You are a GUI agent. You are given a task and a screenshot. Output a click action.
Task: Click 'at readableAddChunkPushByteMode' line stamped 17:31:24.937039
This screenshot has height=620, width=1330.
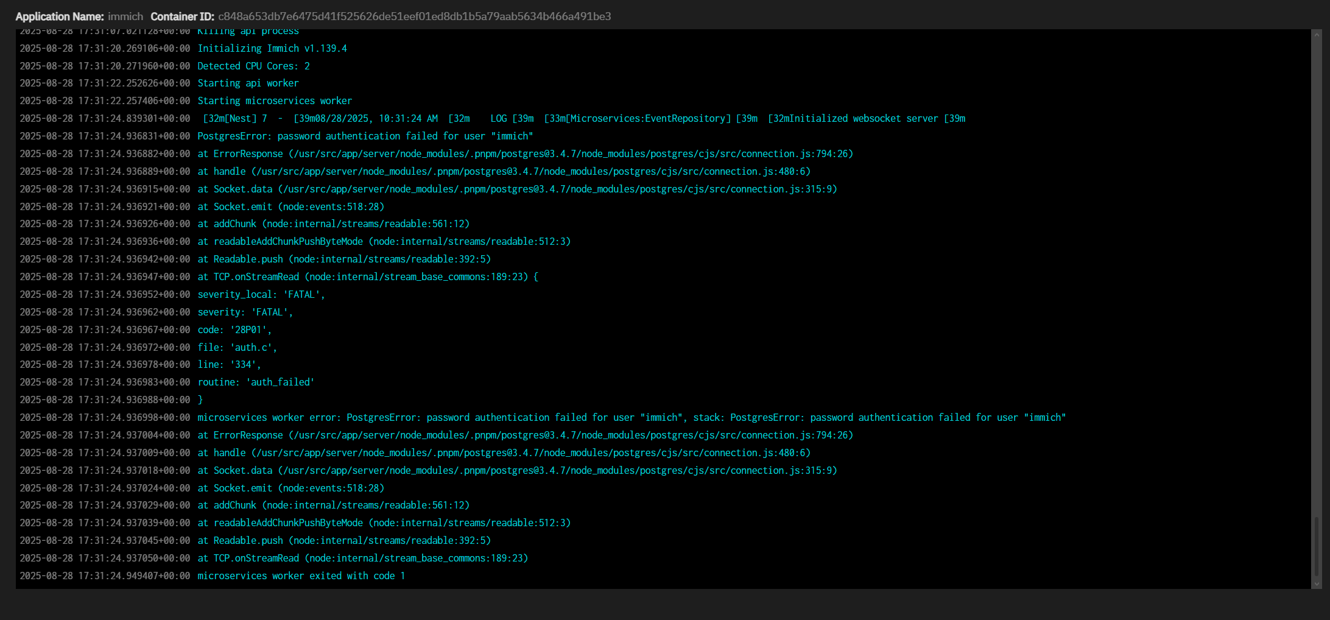(x=384, y=523)
